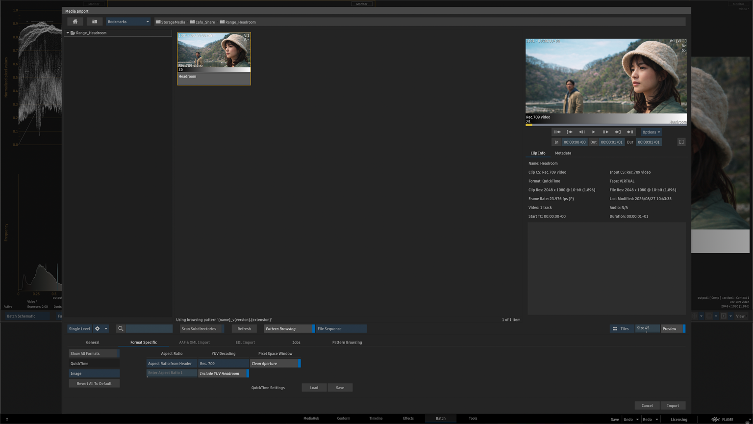Adjust the Size 45 thumbnail slider
753x424 pixels.
point(647,329)
